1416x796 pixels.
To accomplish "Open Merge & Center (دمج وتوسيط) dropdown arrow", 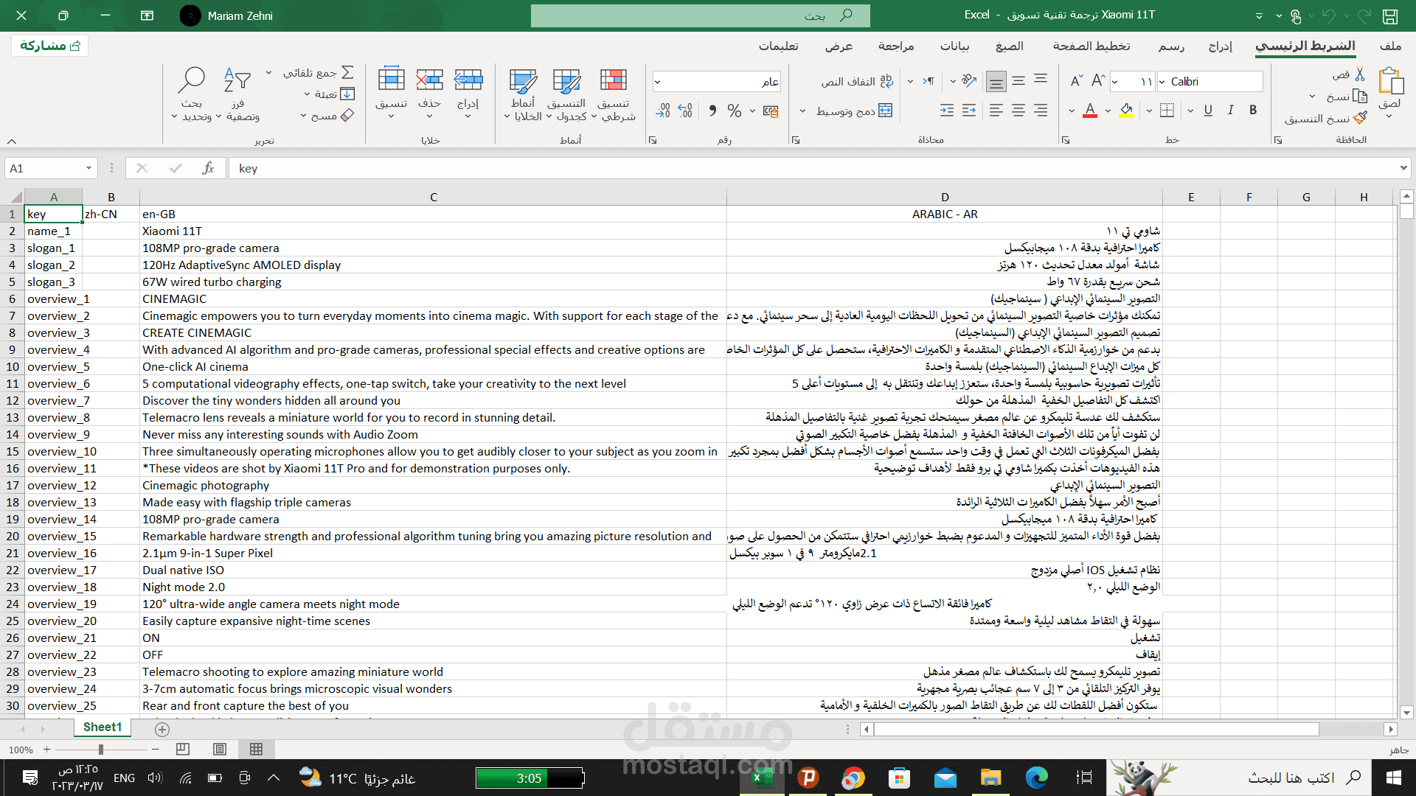I will pyautogui.click(x=802, y=111).
